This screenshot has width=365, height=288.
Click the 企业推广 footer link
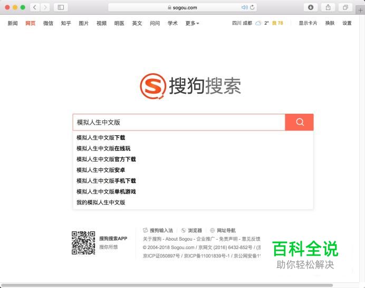click(x=206, y=239)
